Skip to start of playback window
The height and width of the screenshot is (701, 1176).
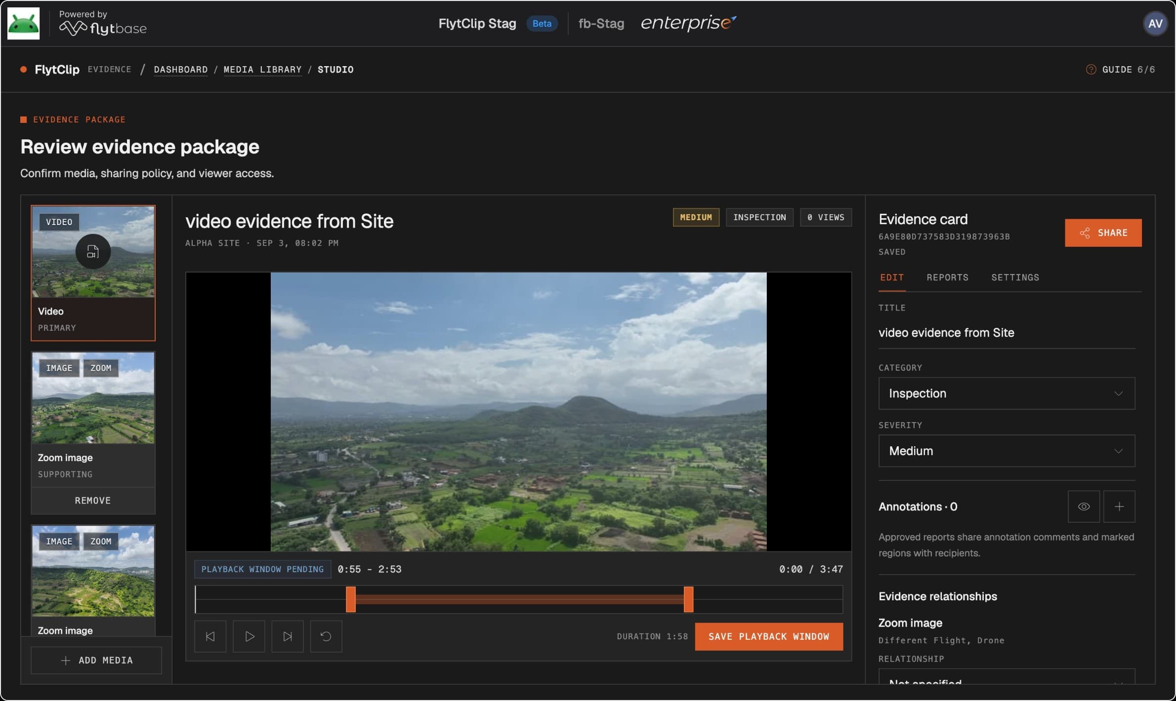[210, 636]
